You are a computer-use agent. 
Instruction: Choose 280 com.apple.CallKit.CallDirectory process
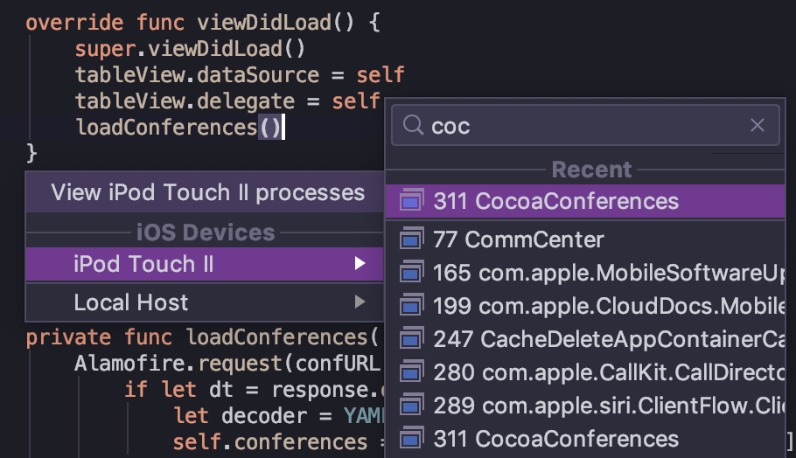[x=608, y=372]
